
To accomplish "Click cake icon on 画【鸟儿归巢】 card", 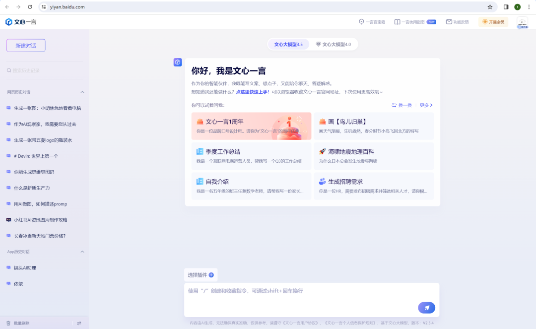I will 323,122.
